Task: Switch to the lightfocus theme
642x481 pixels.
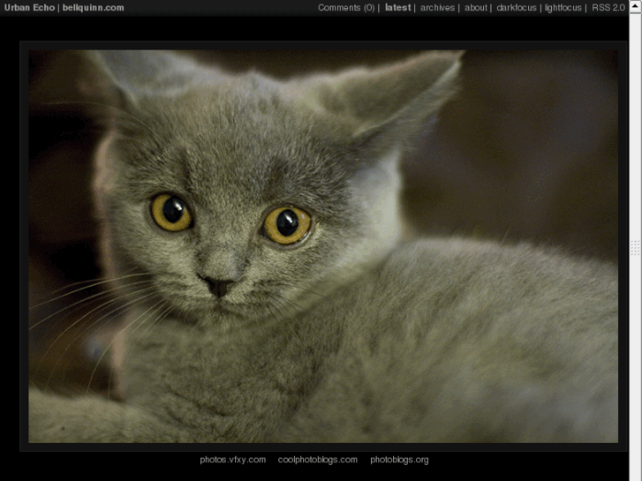Action: 563,8
